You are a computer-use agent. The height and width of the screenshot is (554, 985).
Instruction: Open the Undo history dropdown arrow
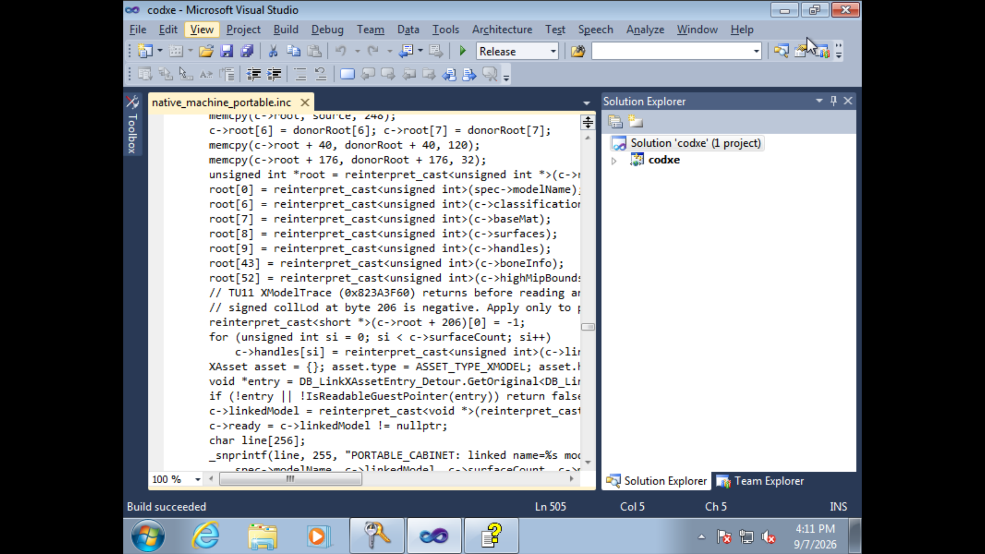(357, 51)
